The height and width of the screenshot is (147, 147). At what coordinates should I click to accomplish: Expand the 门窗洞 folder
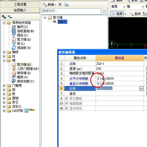tap(4, 86)
